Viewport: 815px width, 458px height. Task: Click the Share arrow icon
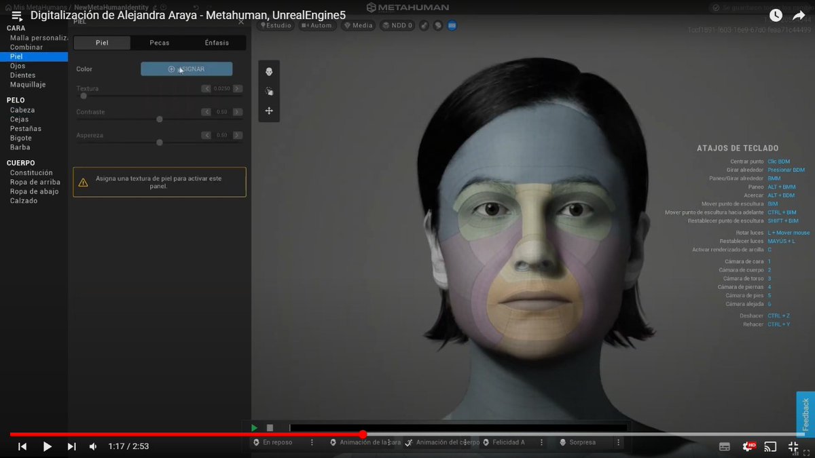pyautogui.click(x=799, y=15)
